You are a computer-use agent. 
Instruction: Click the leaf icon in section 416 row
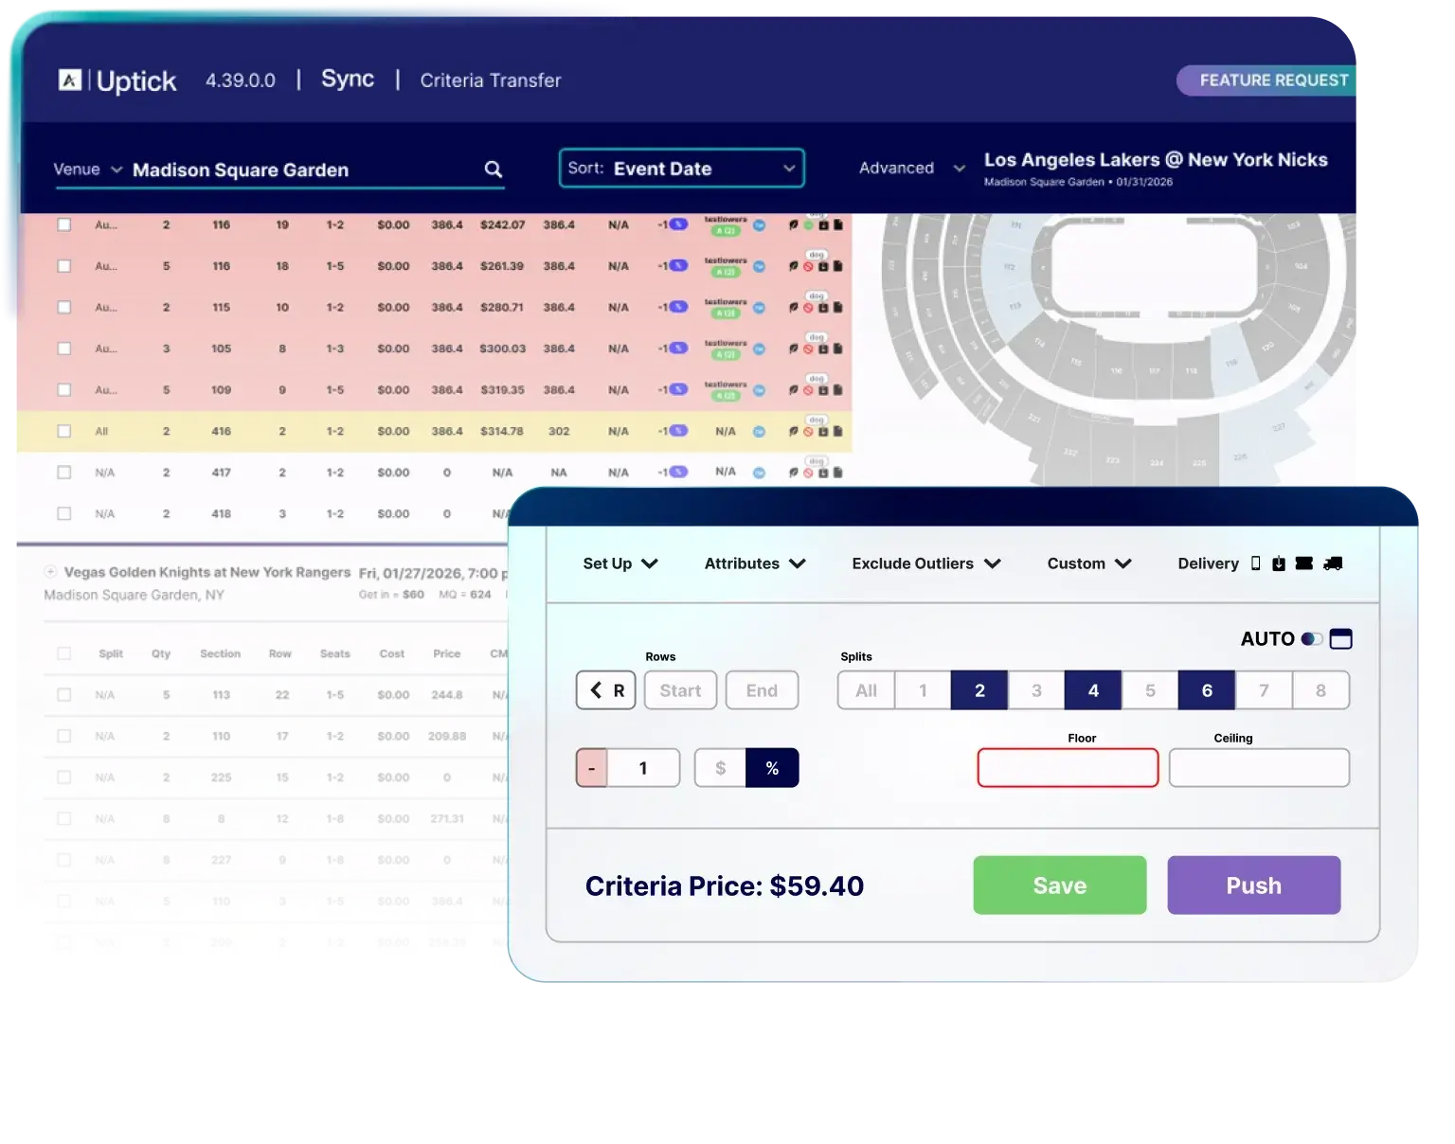(x=794, y=432)
